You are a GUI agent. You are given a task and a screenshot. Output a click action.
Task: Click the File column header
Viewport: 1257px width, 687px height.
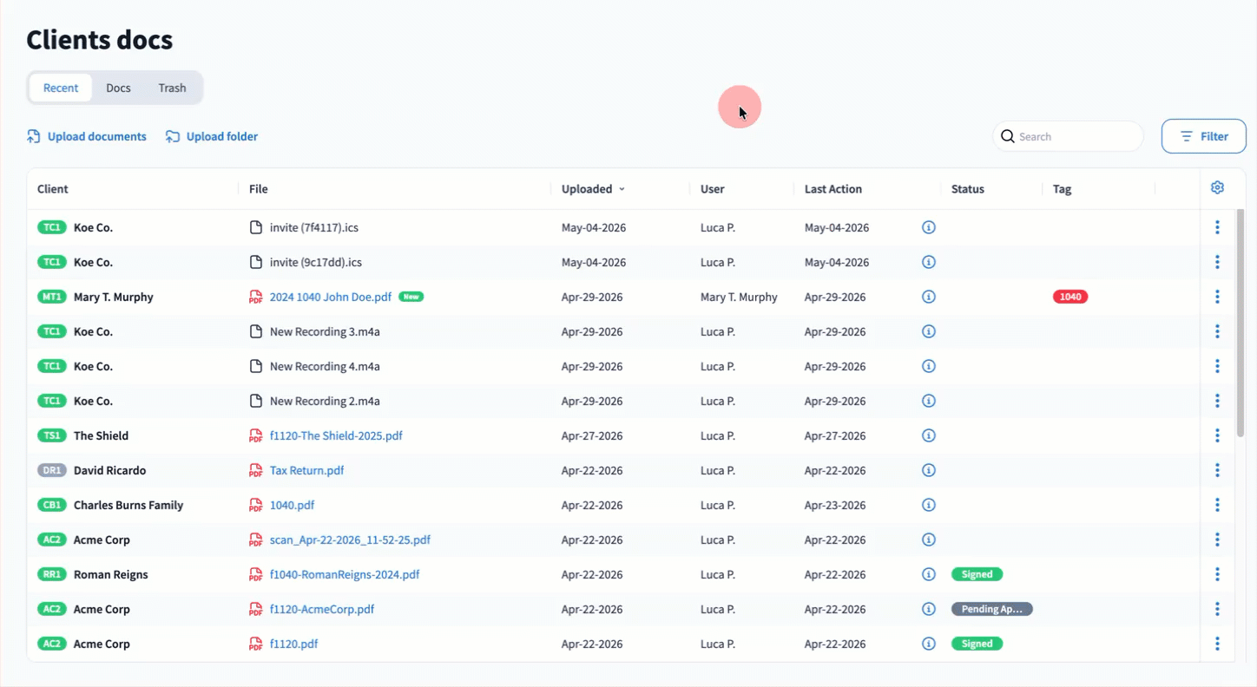(x=259, y=189)
